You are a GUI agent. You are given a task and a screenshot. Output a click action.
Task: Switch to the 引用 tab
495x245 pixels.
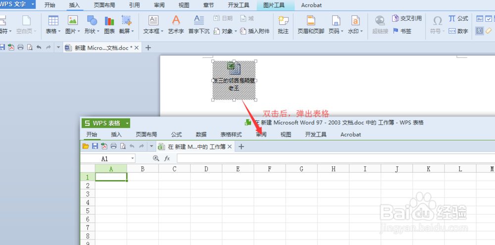tap(135, 5)
